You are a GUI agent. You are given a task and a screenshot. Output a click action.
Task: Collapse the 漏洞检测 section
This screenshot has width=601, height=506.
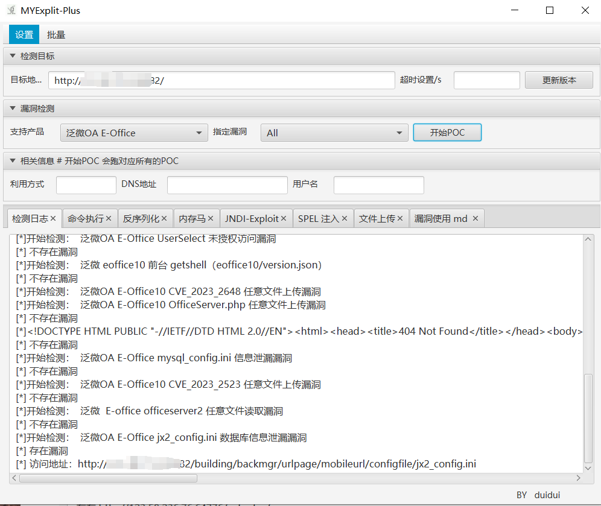13,109
